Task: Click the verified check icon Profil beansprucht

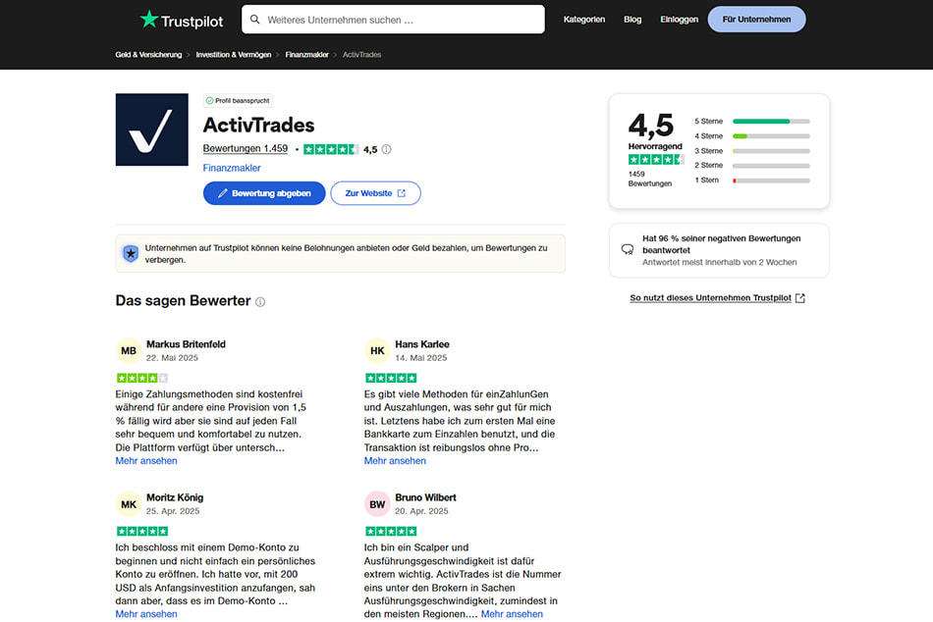Action: pyautogui.click(x=209, y=100)
